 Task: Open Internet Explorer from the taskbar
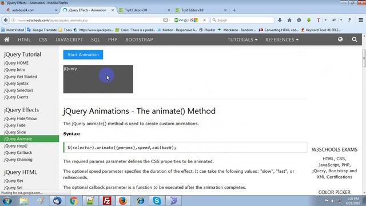(141, 201)
